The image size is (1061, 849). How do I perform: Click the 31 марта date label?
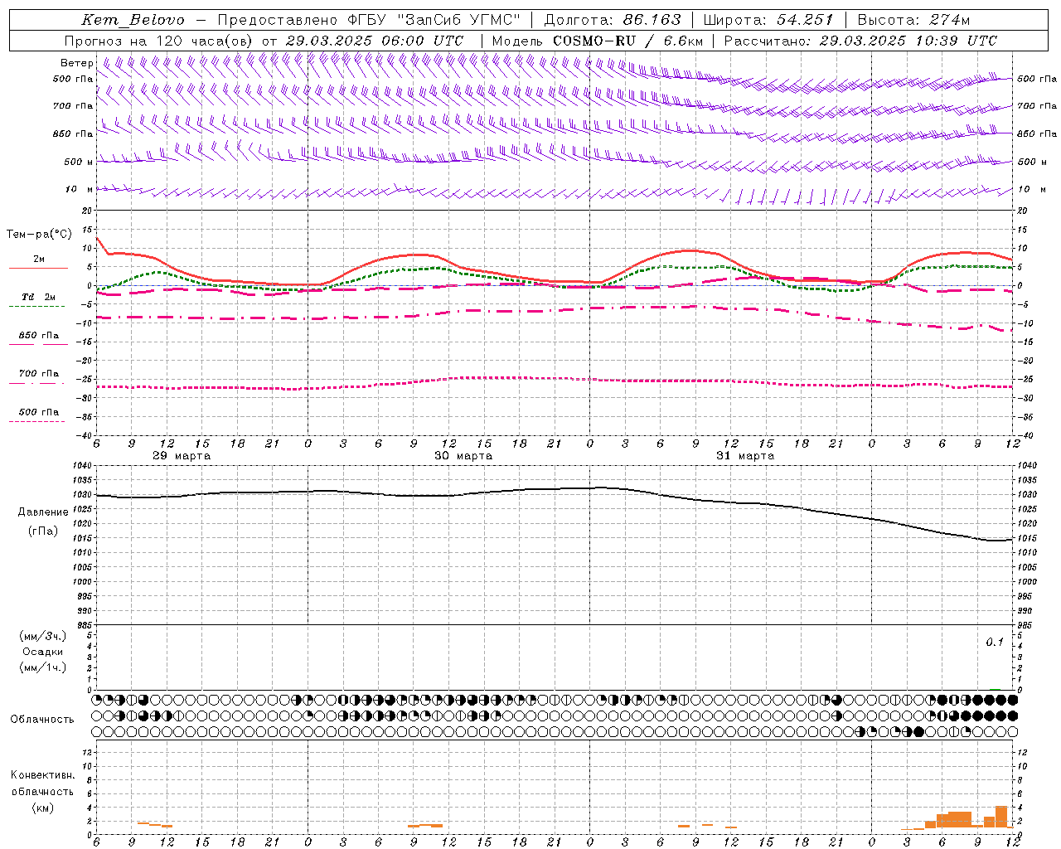pos(745,456)
